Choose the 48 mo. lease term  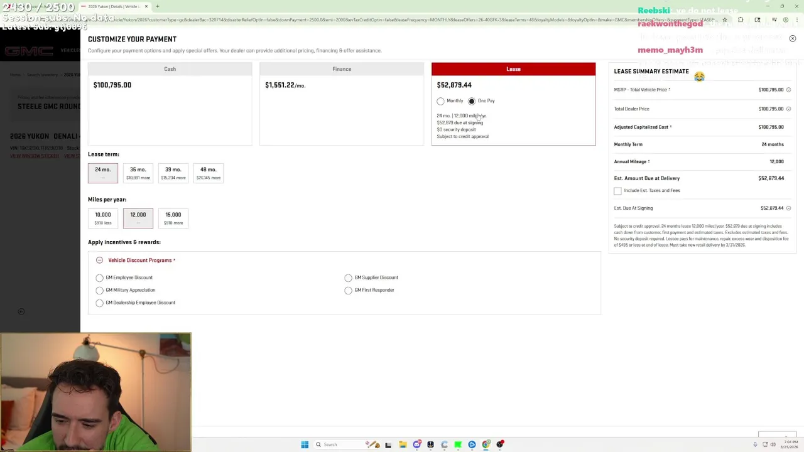[x=208, y=173]
